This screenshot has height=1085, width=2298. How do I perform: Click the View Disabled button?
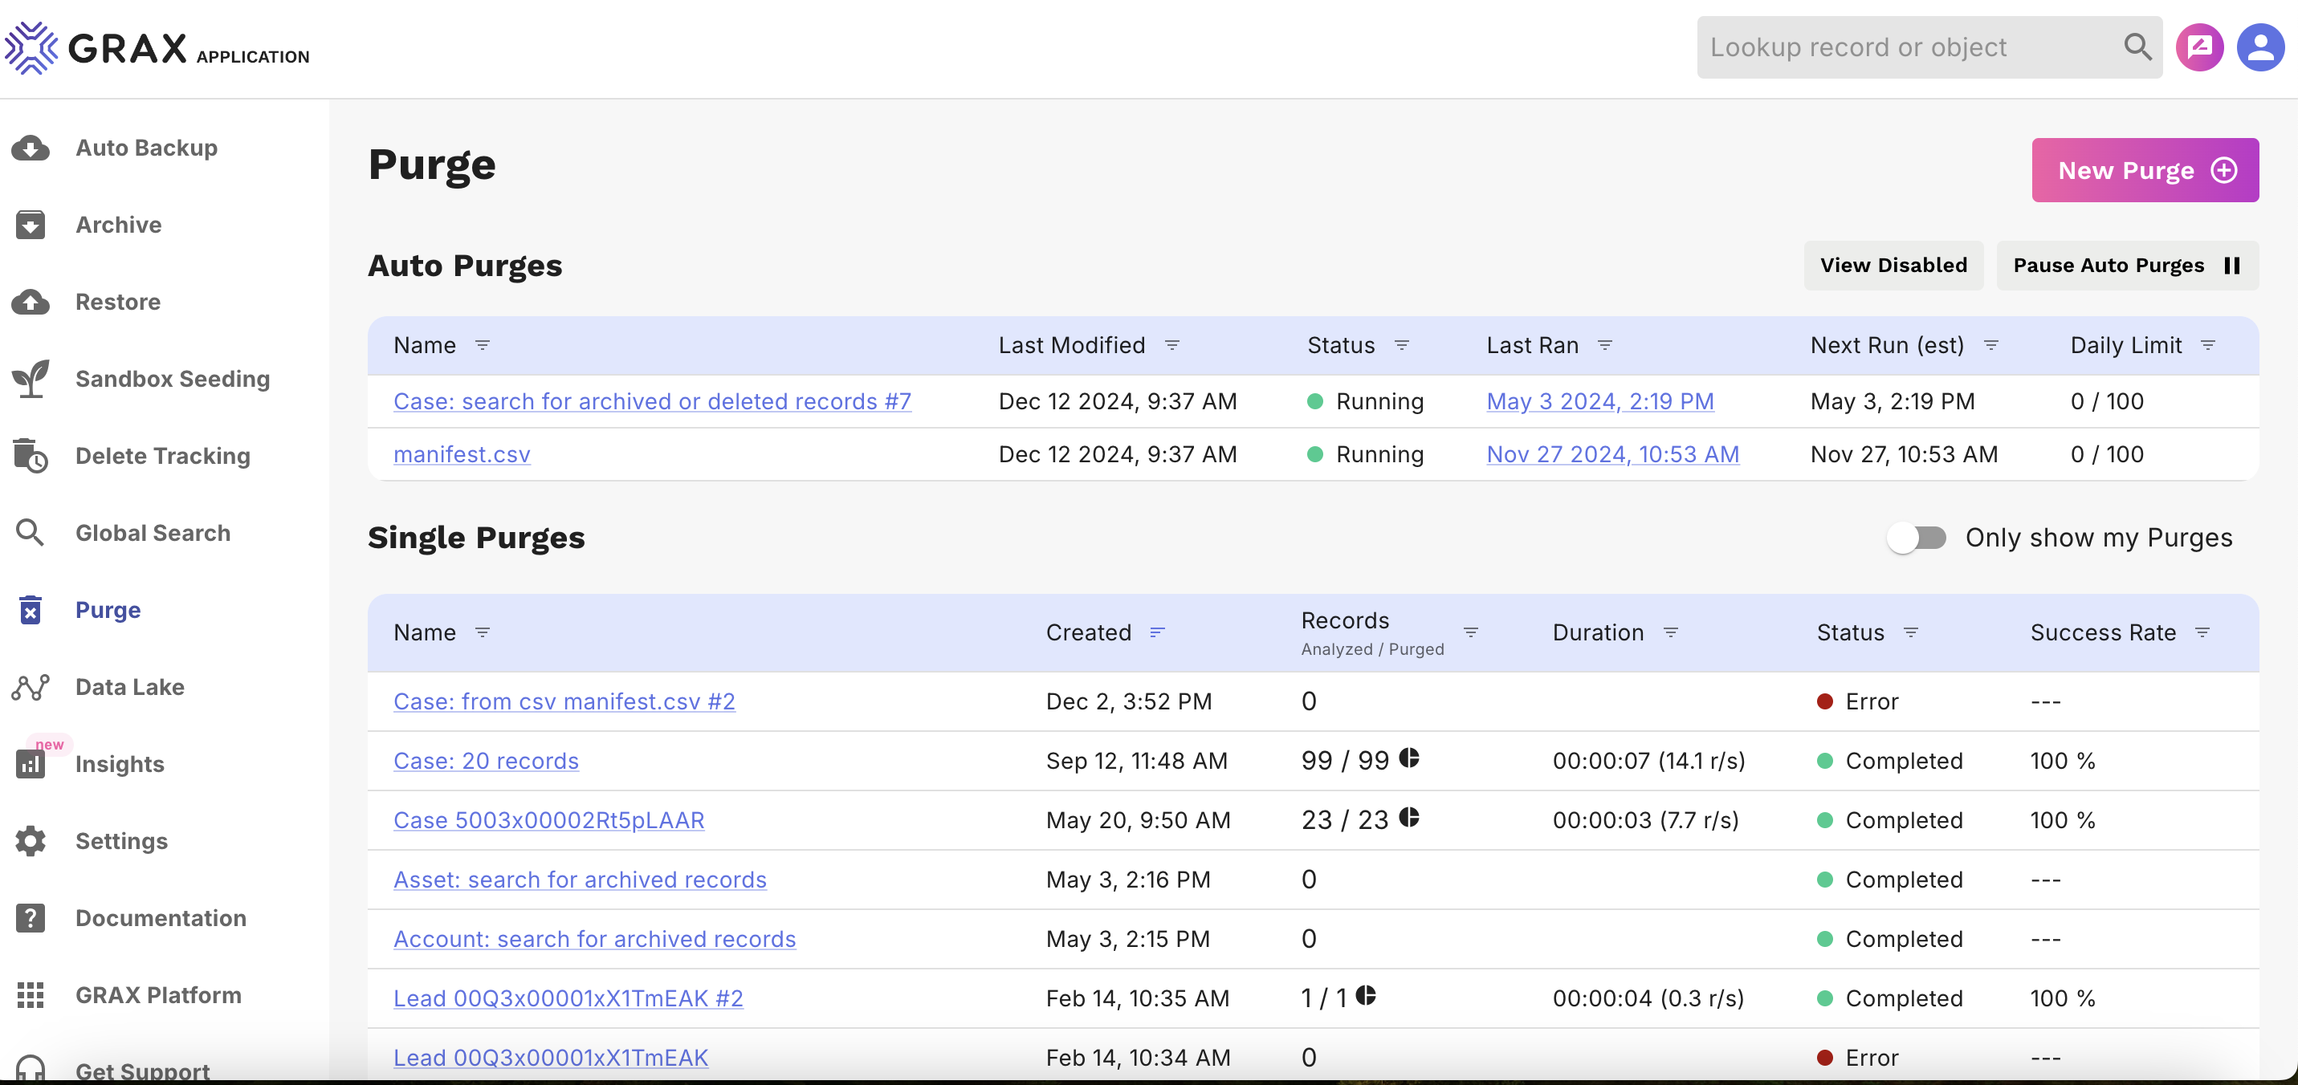(1893, 265)
